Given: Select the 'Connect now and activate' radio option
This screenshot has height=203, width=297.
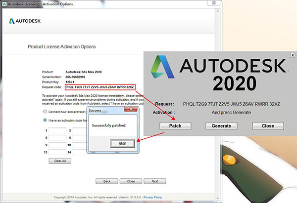Looking at the screenshot, I should pyautogui.click(x=45, y=112).
